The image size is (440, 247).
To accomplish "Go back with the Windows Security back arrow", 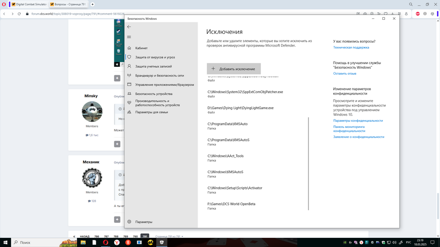I will click(x=129, y=27).
